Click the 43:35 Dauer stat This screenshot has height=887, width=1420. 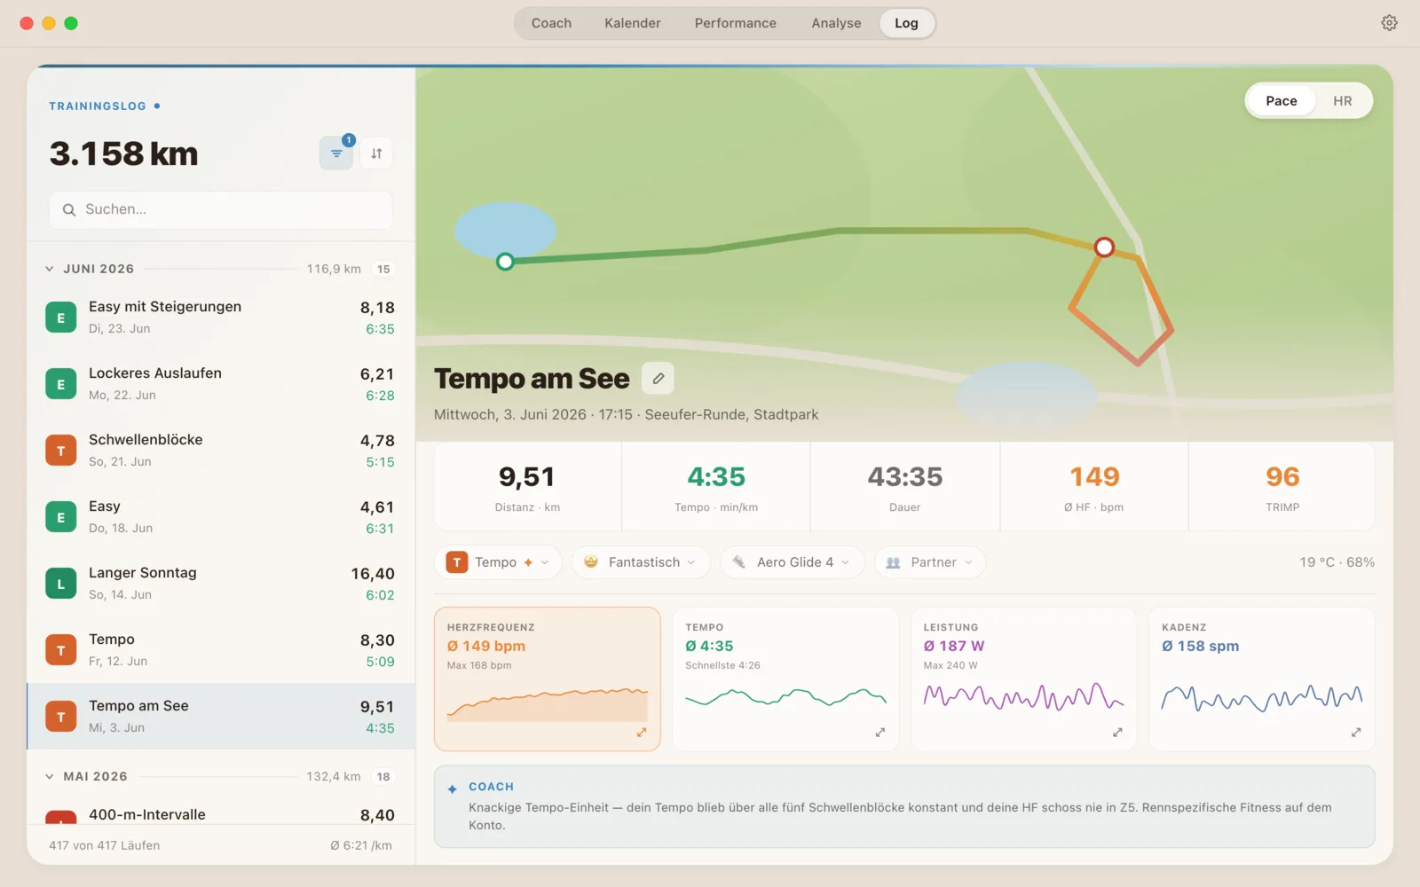[x=905, y=487]
